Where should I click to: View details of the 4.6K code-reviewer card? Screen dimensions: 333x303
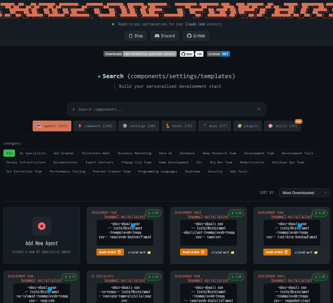pyautogui.click(x=223, y=252)
